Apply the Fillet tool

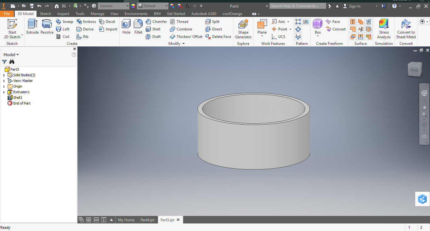[x=138, y=27]
